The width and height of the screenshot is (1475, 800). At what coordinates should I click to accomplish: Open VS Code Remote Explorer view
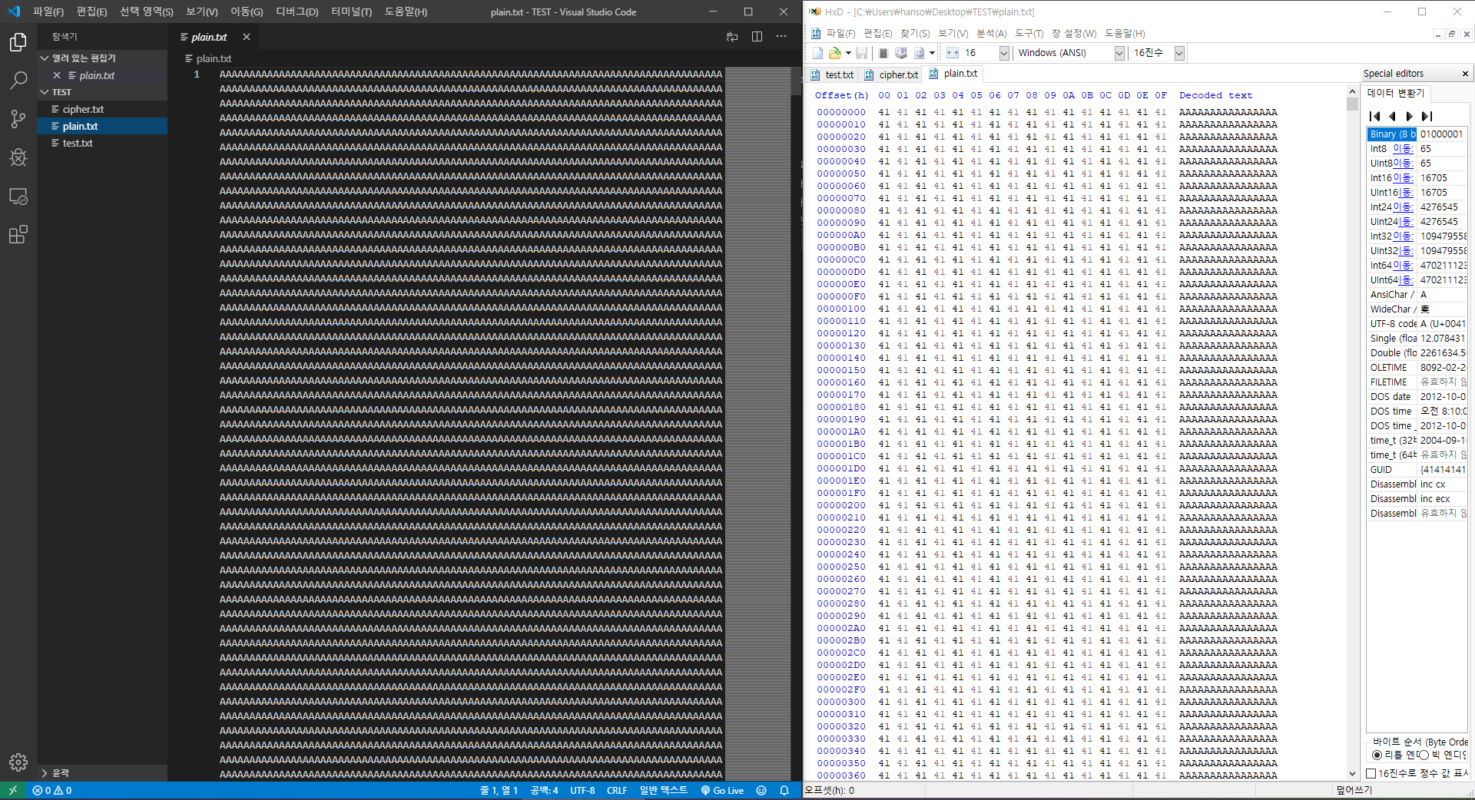[x=18, y=197]
